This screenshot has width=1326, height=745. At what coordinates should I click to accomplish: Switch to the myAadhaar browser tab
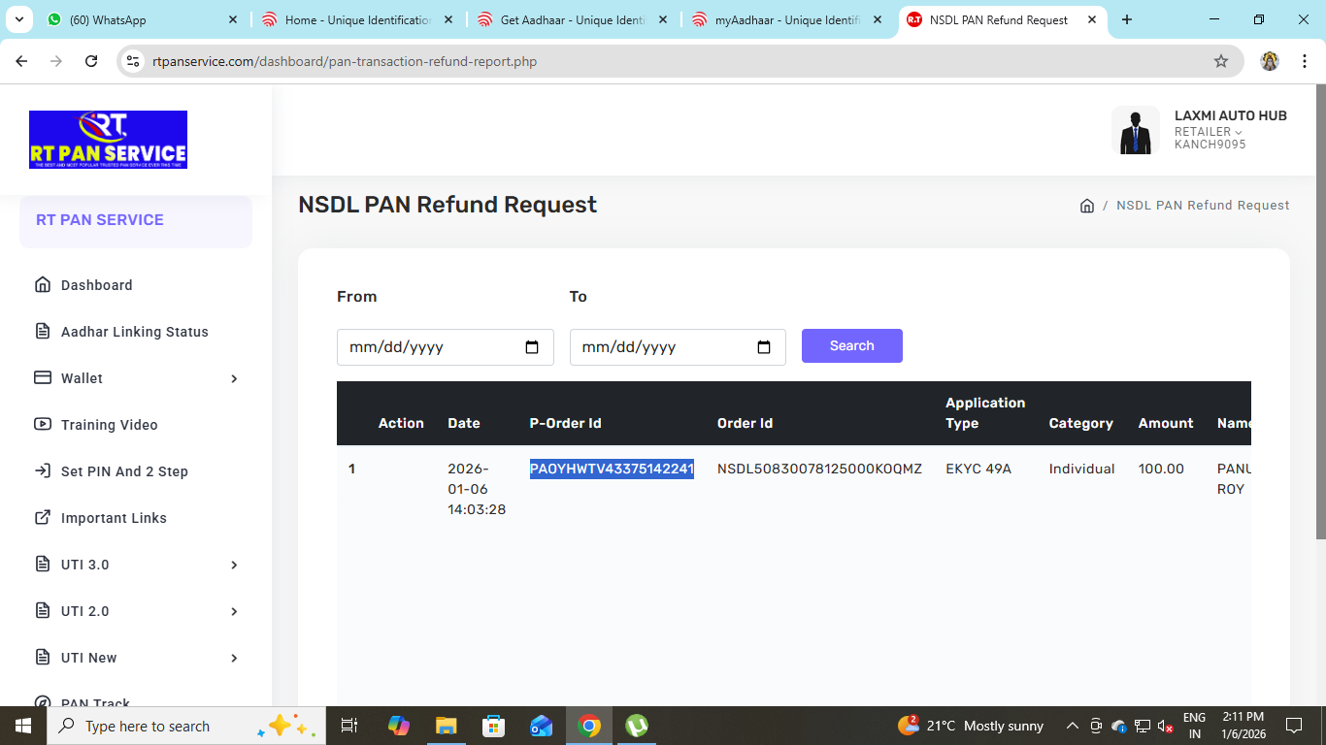pyautogui.click(x=786, y=19)
